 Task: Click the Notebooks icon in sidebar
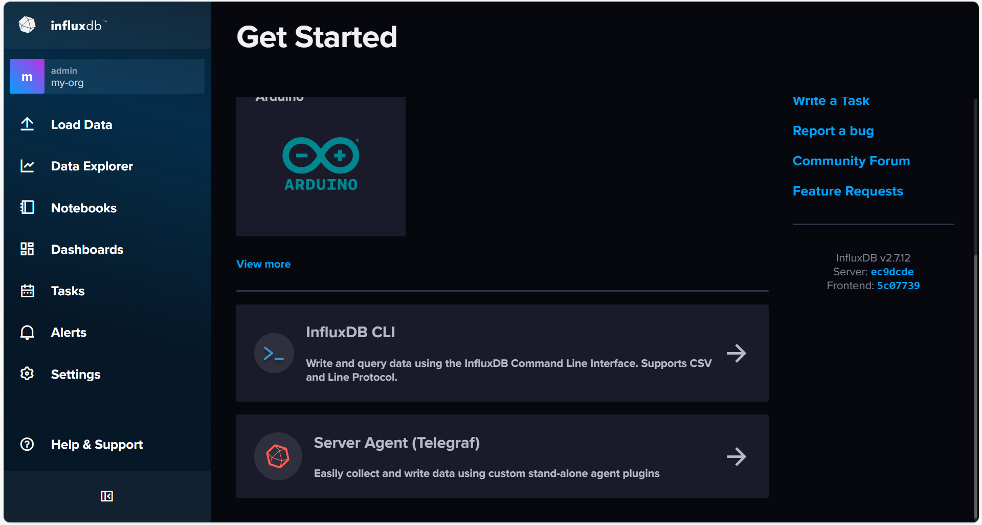[27, 207]
